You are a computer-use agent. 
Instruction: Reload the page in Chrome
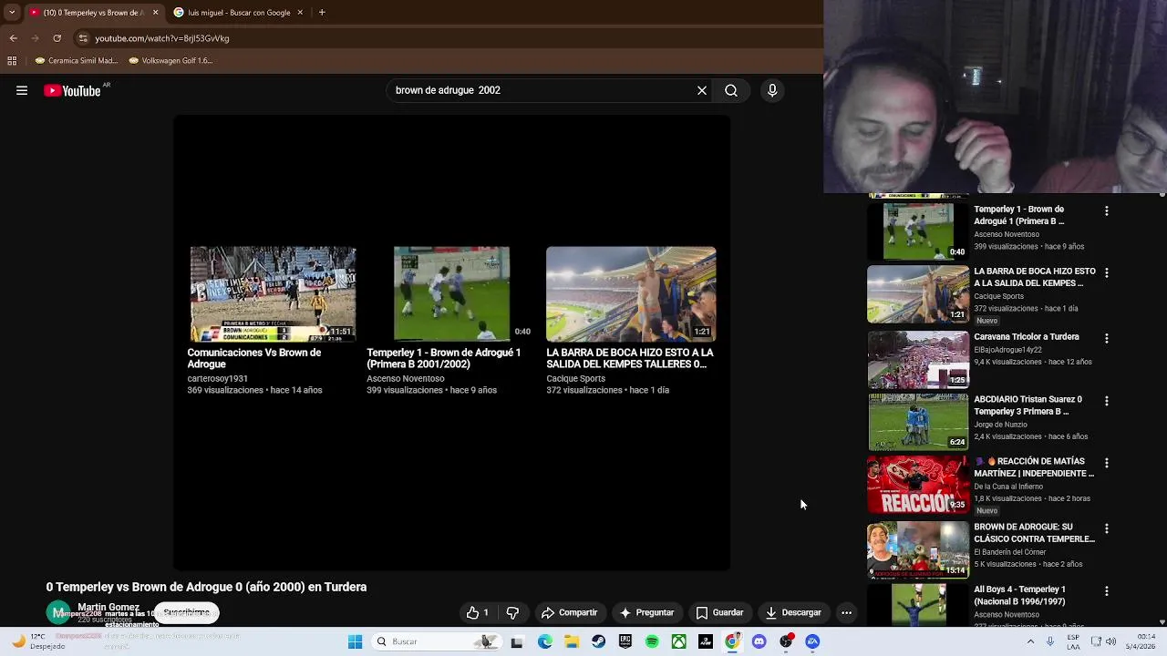point(57,38)
